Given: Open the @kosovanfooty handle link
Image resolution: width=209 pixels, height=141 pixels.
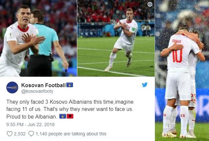Looking at the screenshot, I should pos(37,91).
